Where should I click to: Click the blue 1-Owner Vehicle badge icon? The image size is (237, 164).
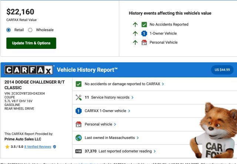144,33
